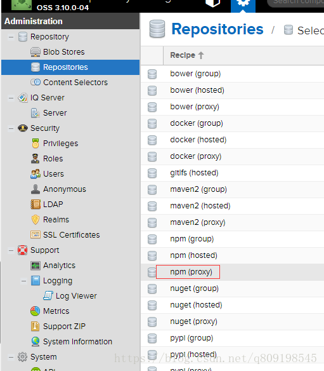Select the docker (hosted) recipe
Screen dimensions: 324x371
click(x=232, y=140)
